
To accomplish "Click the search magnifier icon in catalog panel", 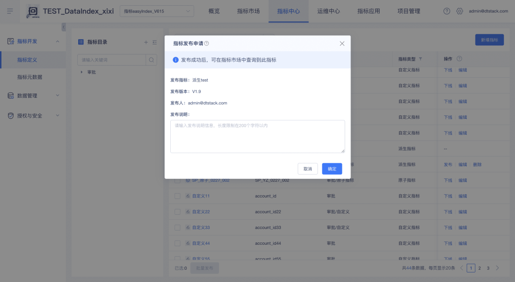I will point(152,60).
